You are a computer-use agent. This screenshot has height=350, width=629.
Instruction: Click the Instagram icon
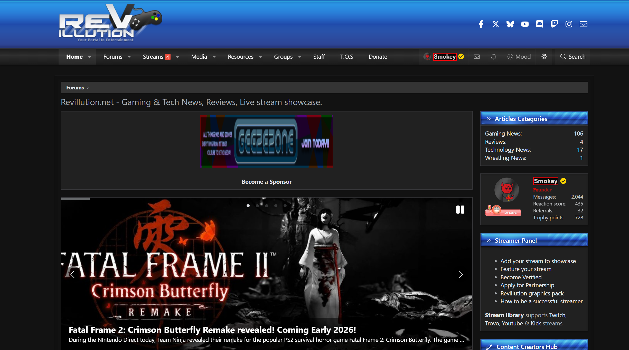tap(569, 24)
